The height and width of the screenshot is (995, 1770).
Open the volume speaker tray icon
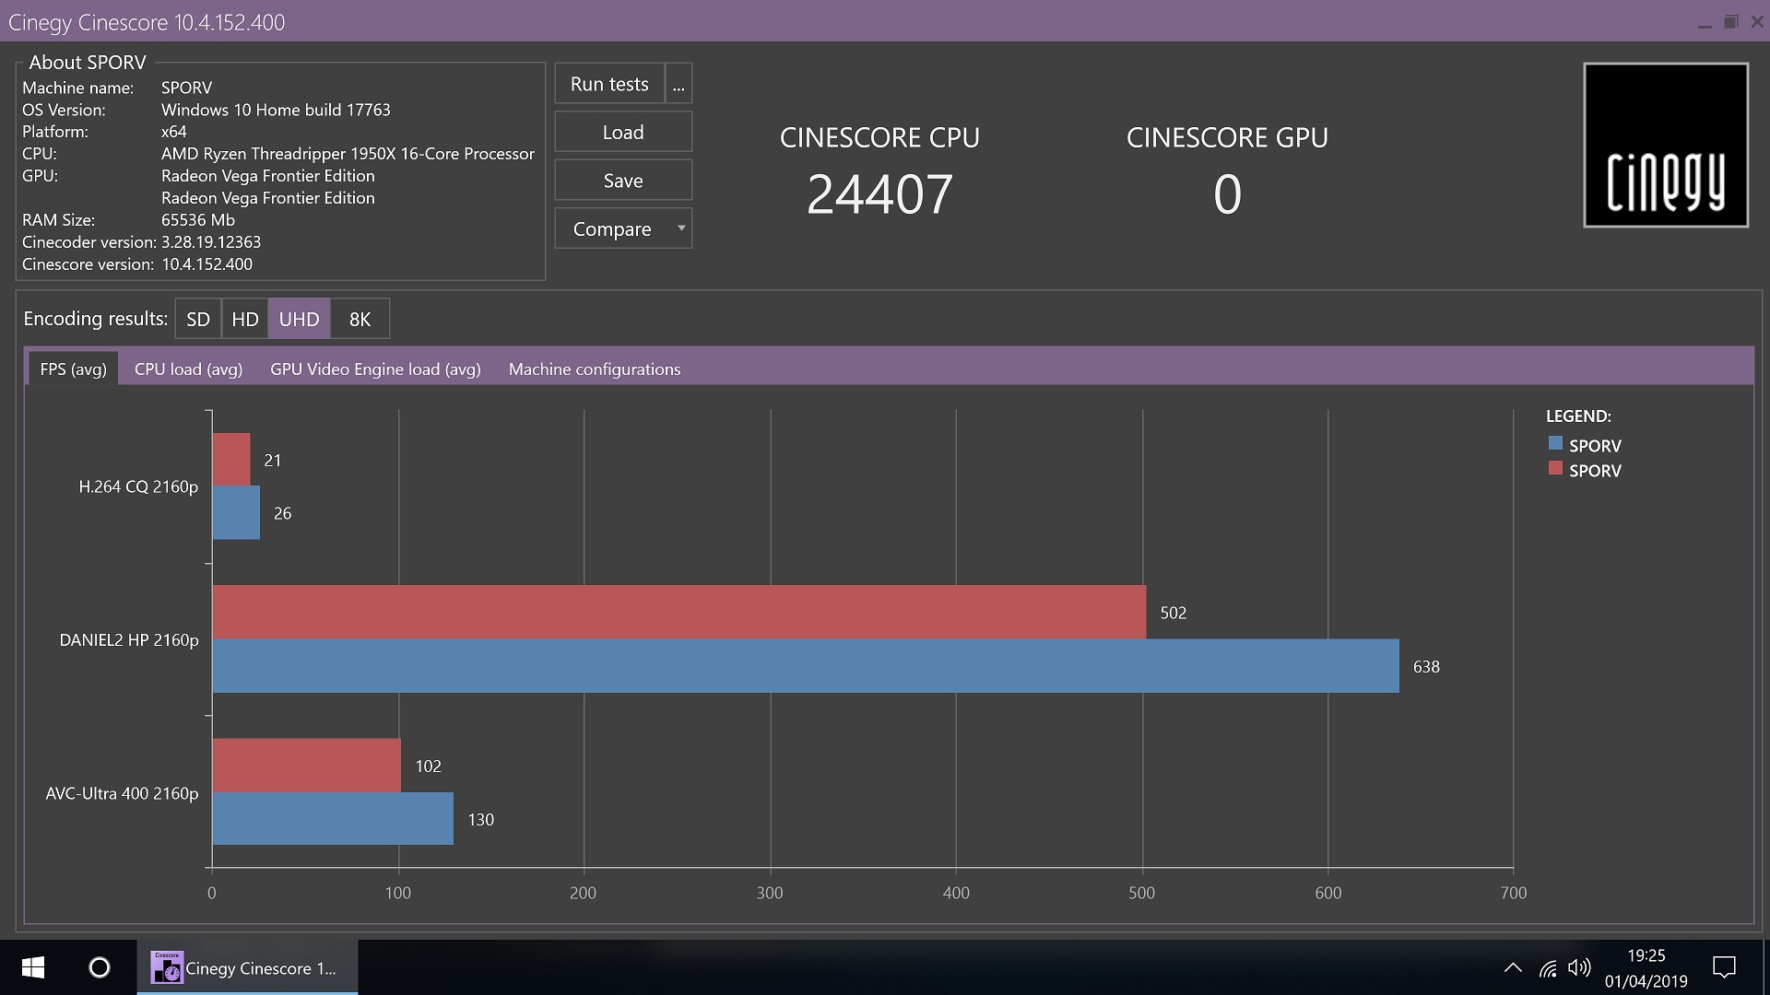tap(1579, 967)
